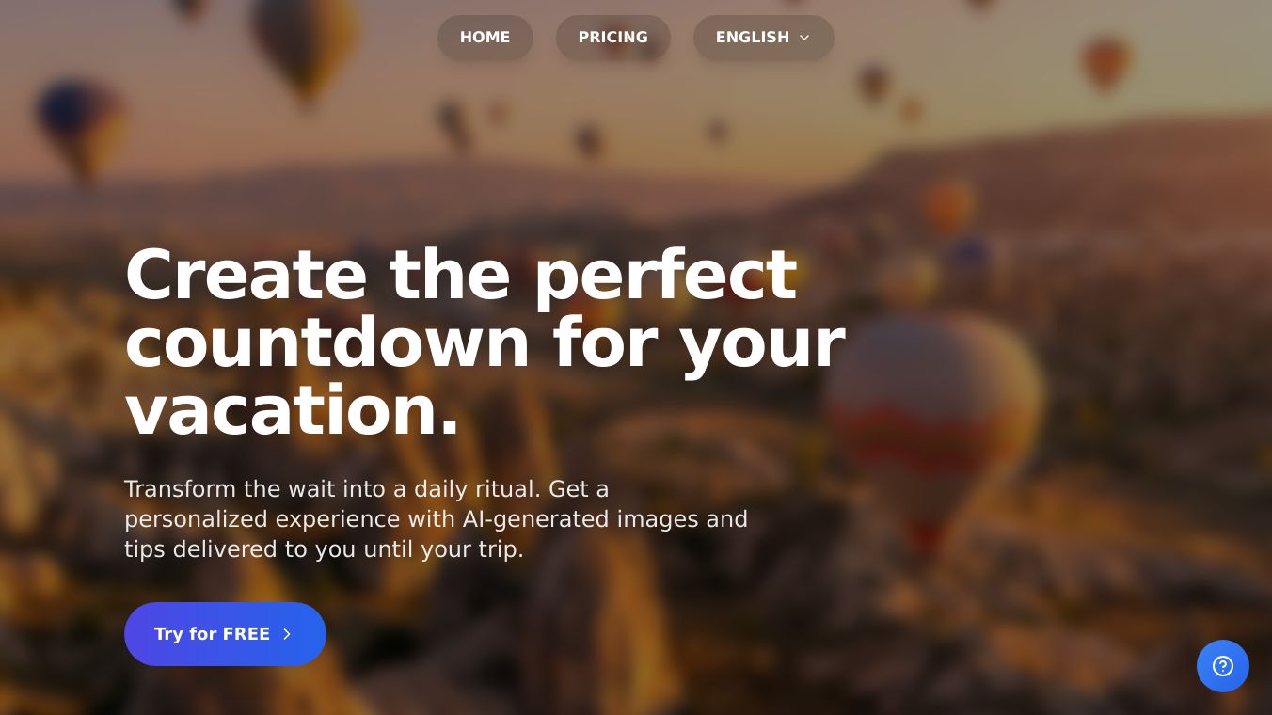Click the 'Create the perfect' headline line
Image resolution: width=1272 pixels, height=715 pixels.
[x=461, y=275]
